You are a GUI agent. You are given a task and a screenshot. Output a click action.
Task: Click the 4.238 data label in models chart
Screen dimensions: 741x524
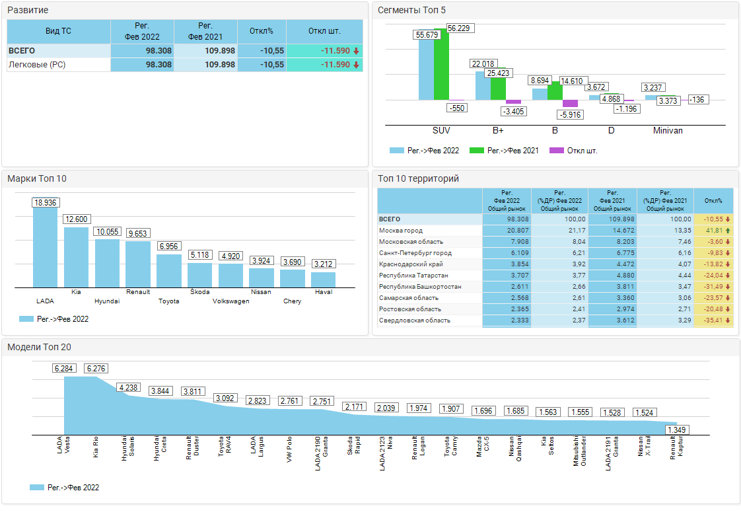129,388
